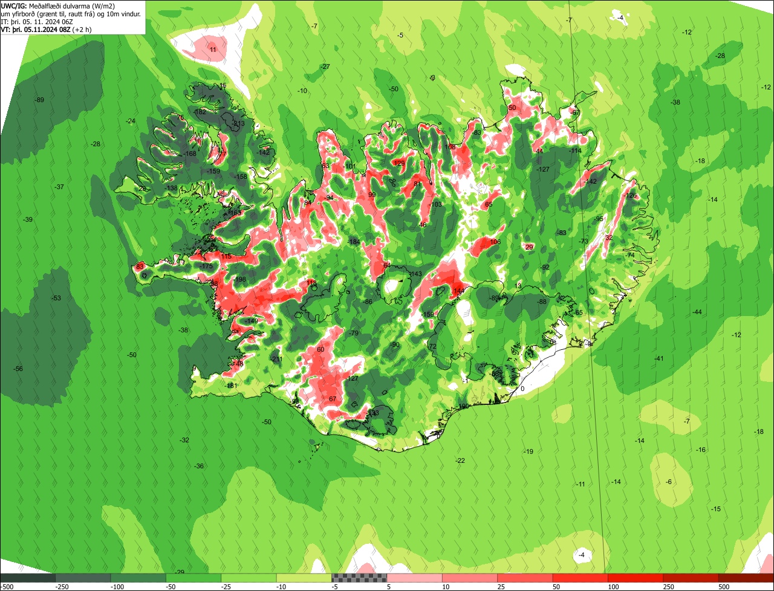Click the ocean value '-27' in the north

(x=325, y=66)
